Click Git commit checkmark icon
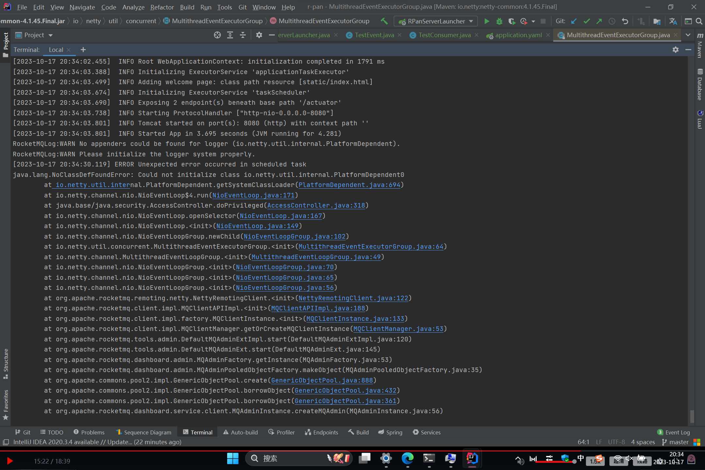Viewport: 705px width, 470px height. [x=587, y=21]
